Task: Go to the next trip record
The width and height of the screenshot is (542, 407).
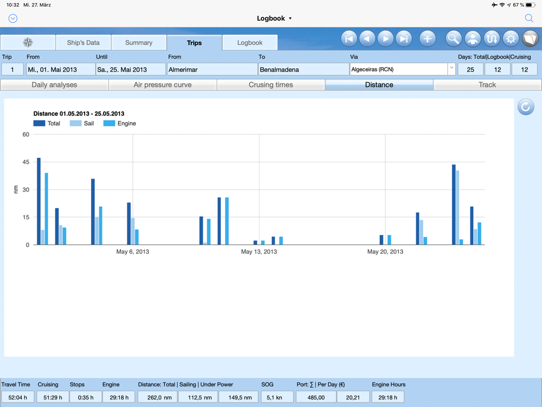Action: pos(385,39)
